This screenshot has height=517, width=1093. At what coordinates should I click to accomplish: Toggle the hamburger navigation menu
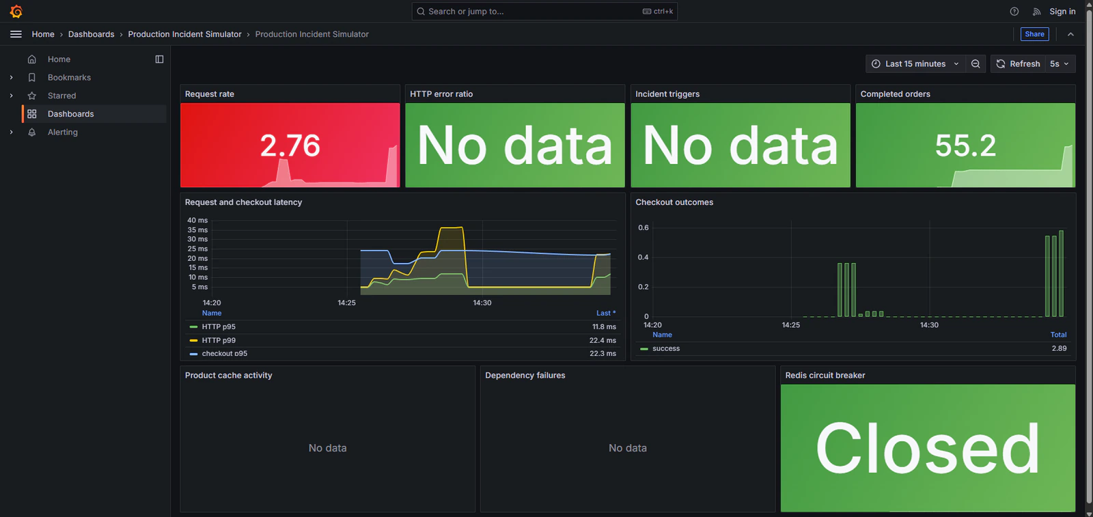16,34
